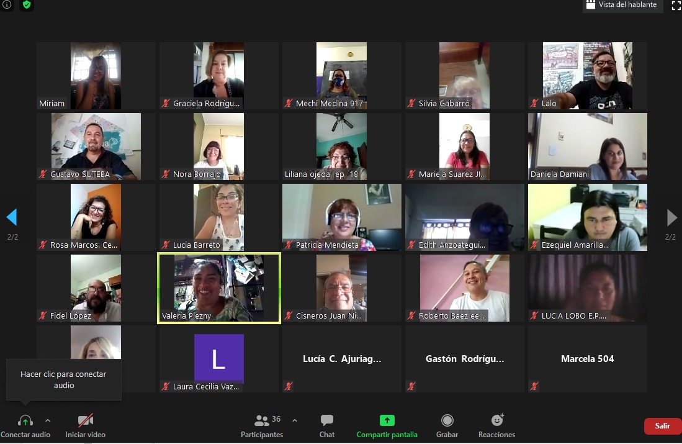
Task: Click the Laura Cecilia Vaz purple avatar tile
Action: pos(218,358)
